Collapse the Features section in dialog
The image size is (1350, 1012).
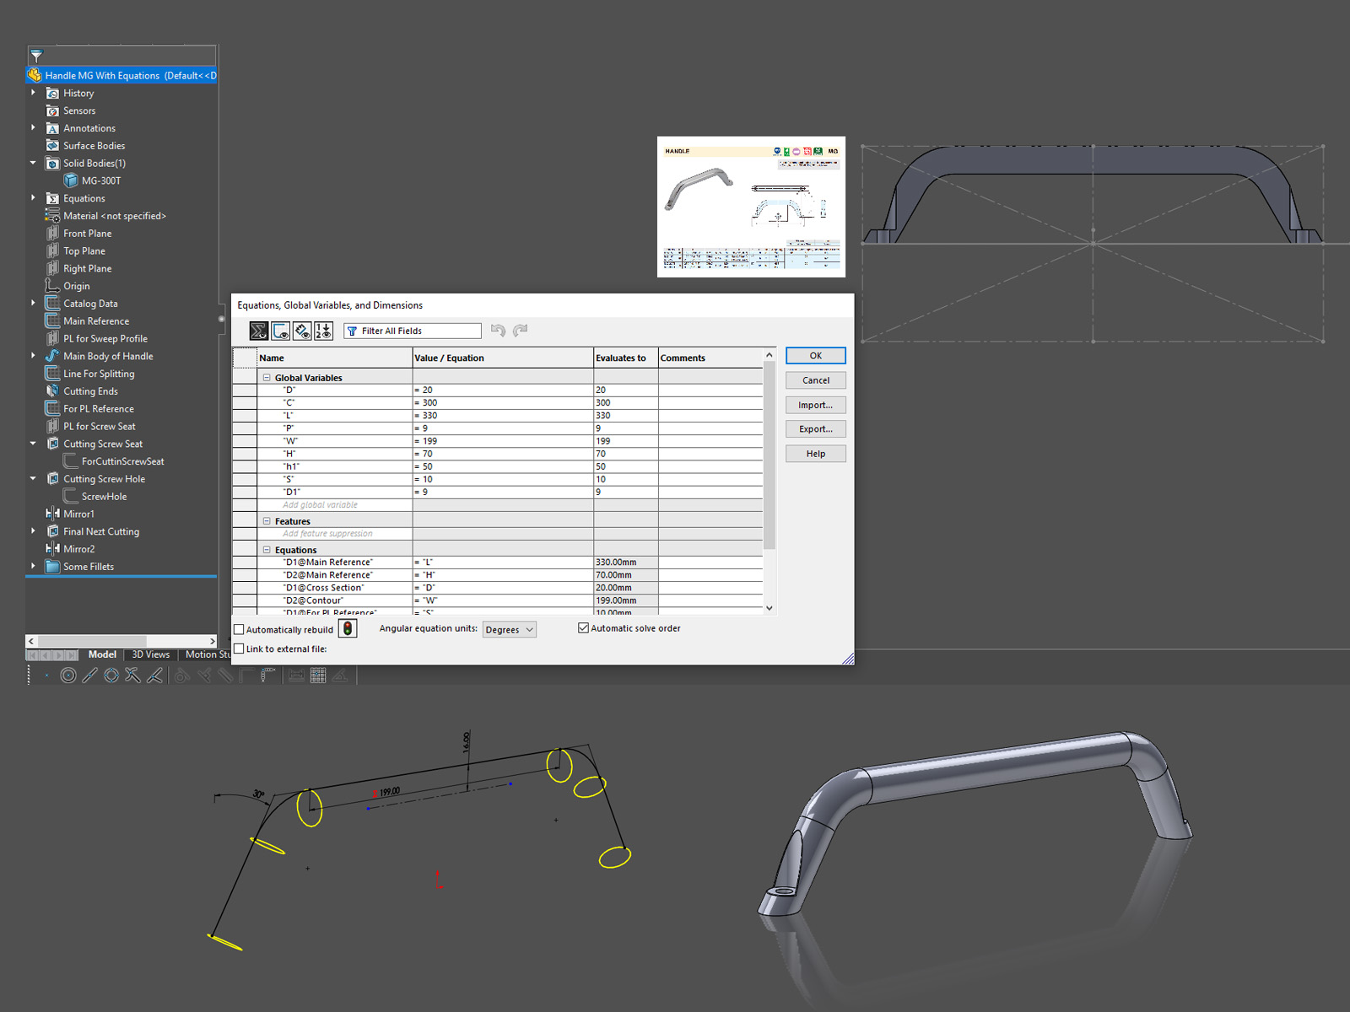click(267, 521)
